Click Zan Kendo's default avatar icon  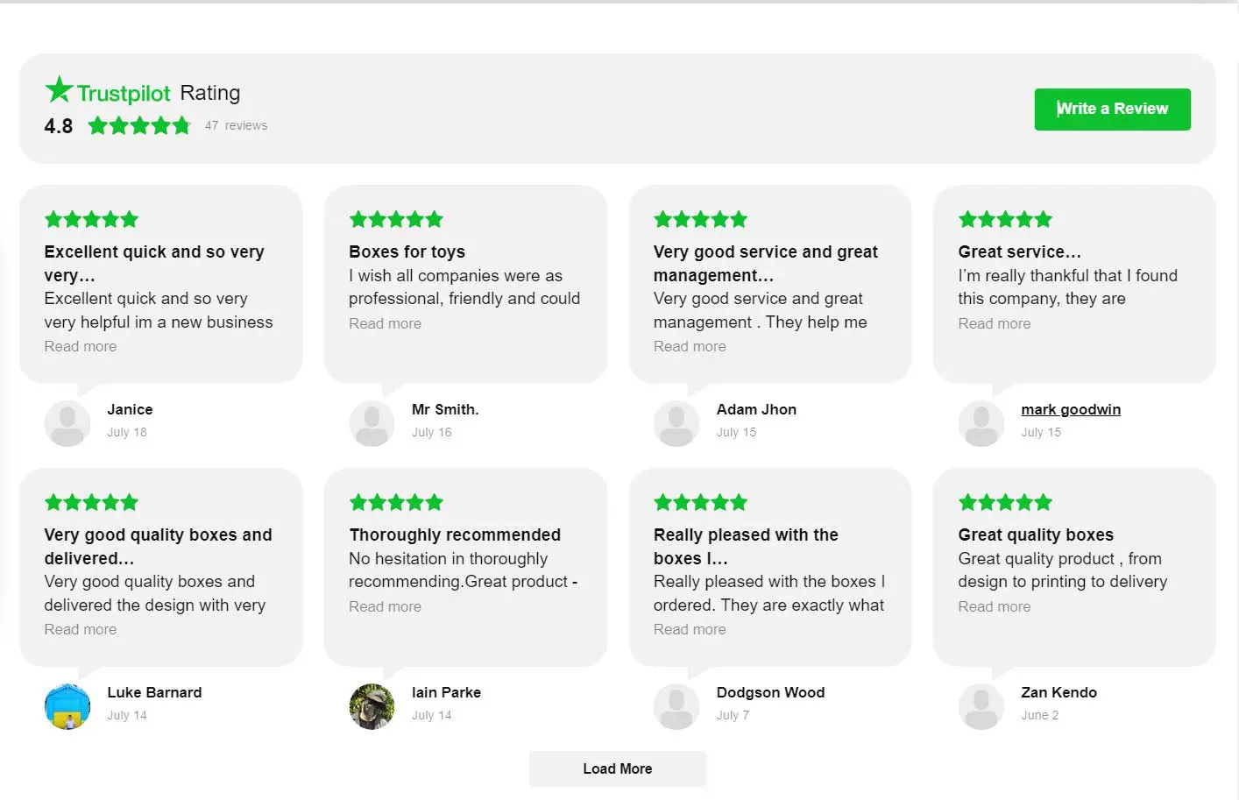981,706
